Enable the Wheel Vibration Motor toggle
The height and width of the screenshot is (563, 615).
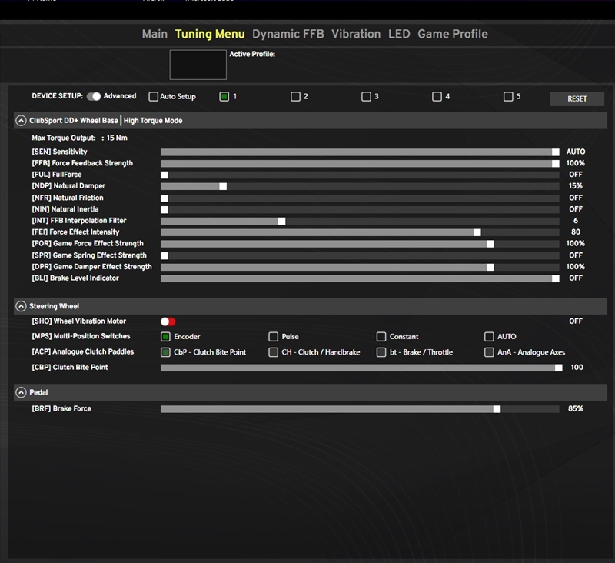click(x=168, y=321)
